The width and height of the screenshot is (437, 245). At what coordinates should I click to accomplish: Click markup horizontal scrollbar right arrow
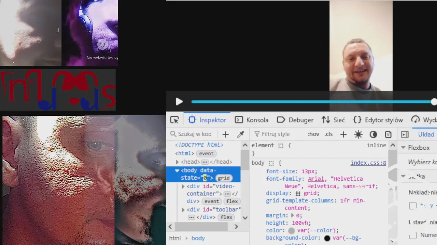coord(236,227)
